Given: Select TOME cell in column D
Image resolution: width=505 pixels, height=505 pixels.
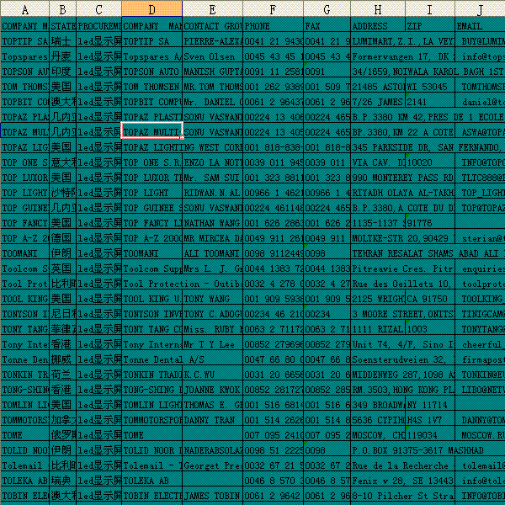Looking at the screenshot, I should click(x=152, y=435).
